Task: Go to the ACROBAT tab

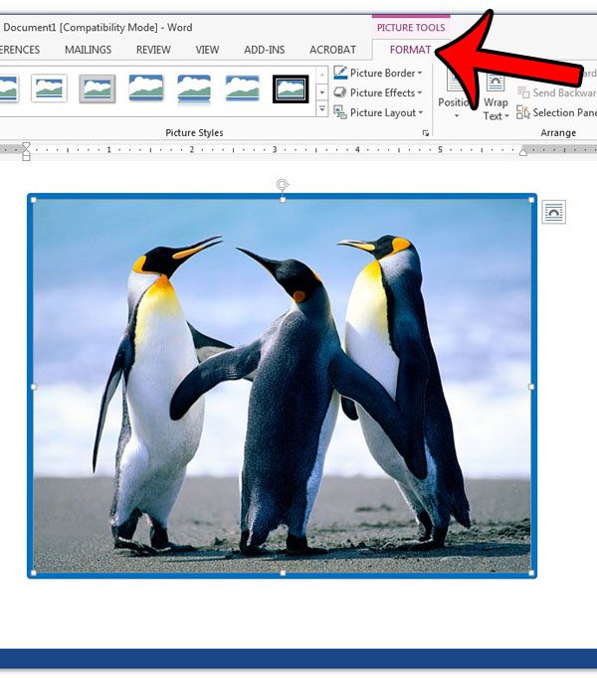Action: 332,50
